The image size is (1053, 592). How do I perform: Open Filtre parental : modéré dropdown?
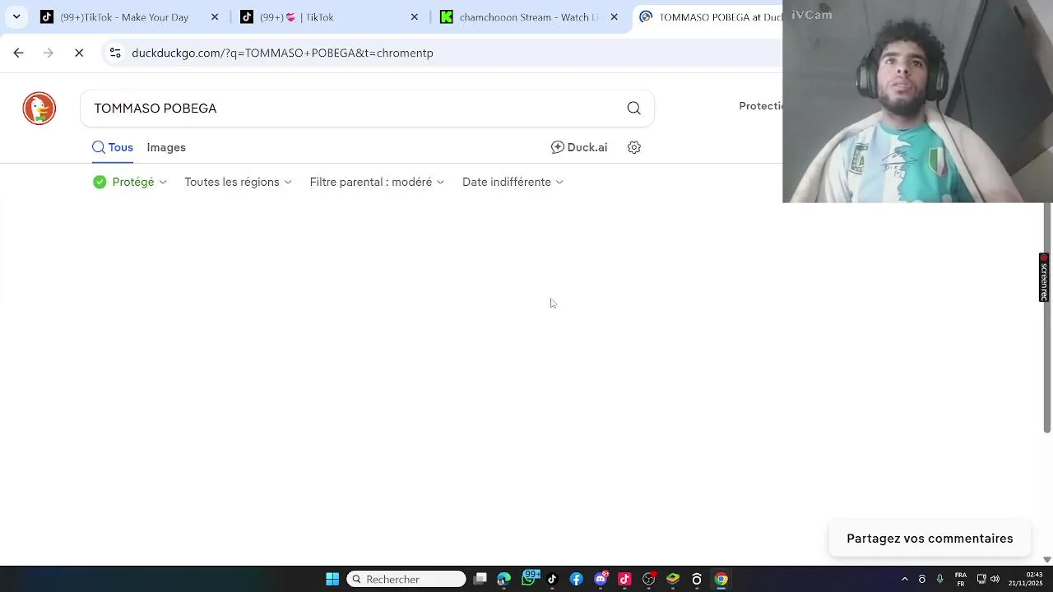point(377,182)
